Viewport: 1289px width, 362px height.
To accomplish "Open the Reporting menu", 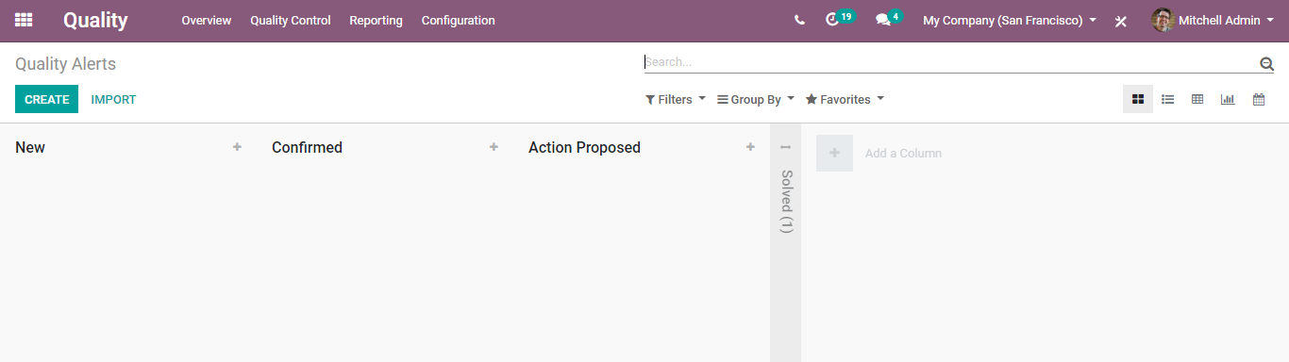I will pyautogui.click(x=376, y=20).
